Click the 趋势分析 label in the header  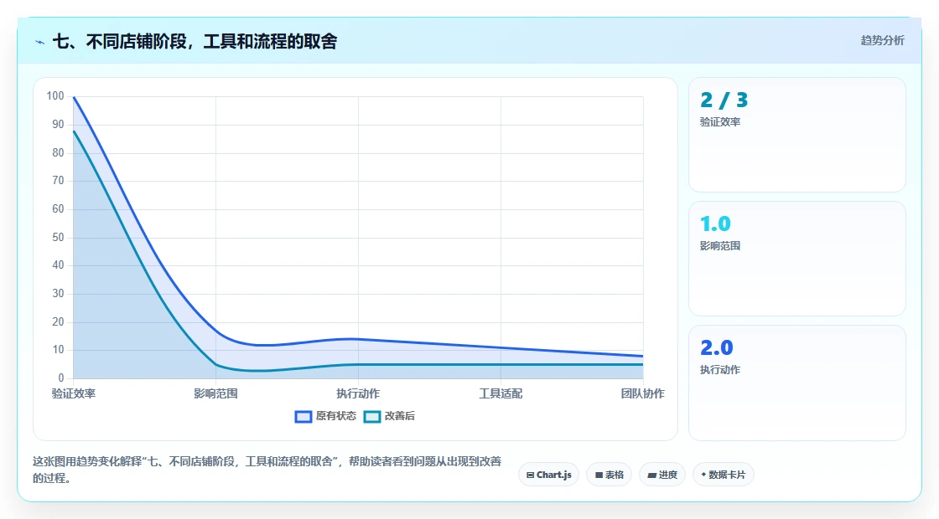[x=882, y=40]
